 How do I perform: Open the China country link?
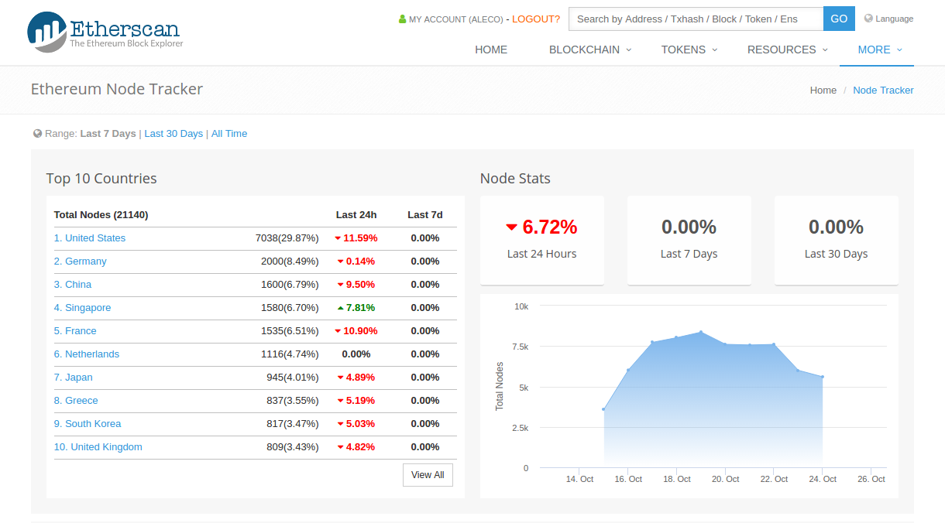point(73,285)
